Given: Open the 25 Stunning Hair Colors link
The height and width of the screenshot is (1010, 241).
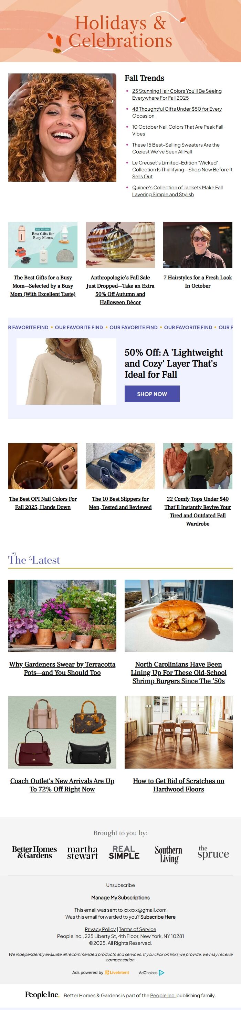Looking at the screenshot, I should point(177,94).
